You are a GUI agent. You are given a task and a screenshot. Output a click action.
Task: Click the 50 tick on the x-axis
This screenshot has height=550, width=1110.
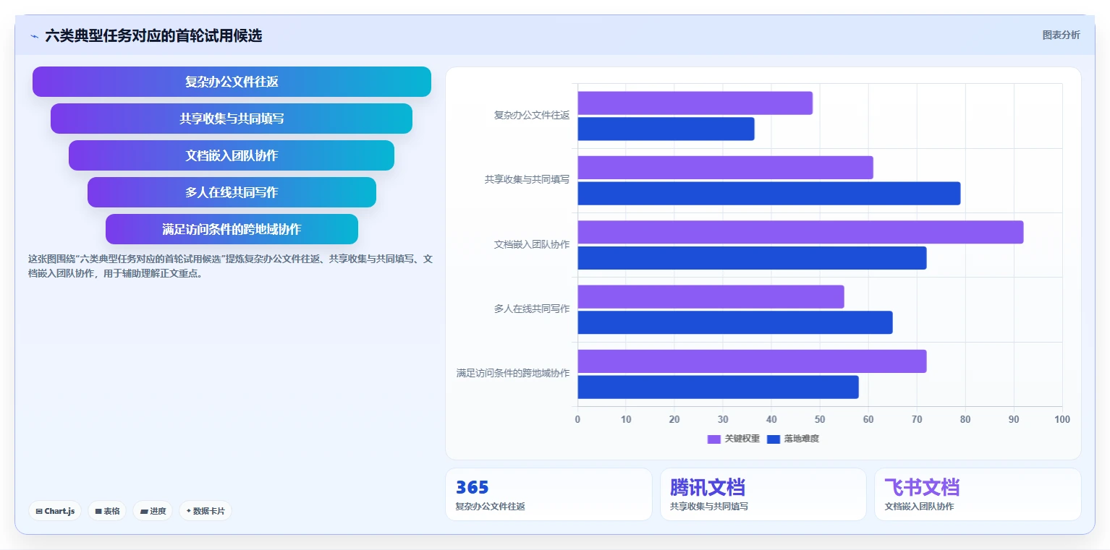pyautogui.click(x=820, y=419)
